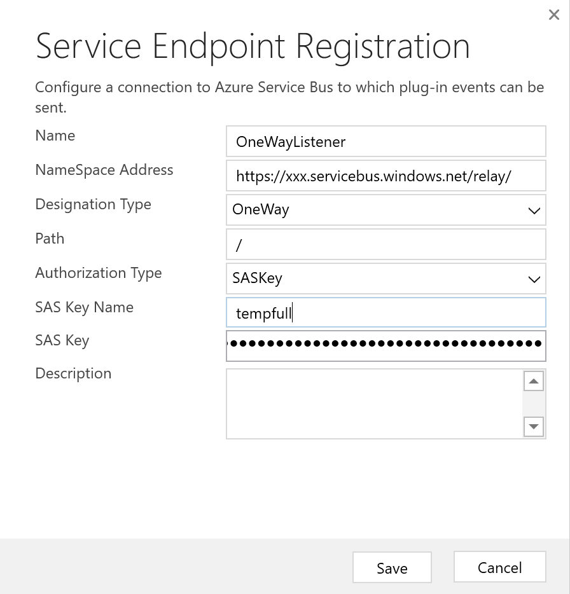Focus the masked SAS Key field
570x594 pixels.
coord(386,345)
